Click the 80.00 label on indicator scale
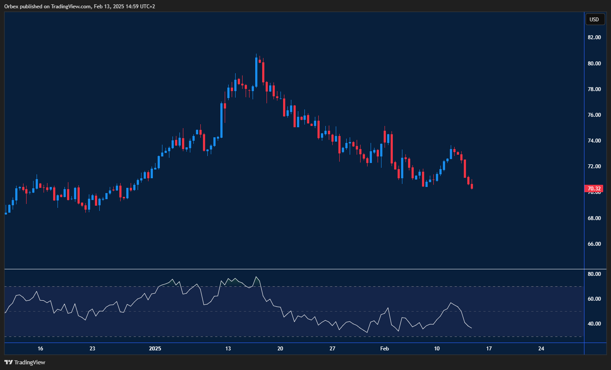611x370 pixels. click(594, 274)
